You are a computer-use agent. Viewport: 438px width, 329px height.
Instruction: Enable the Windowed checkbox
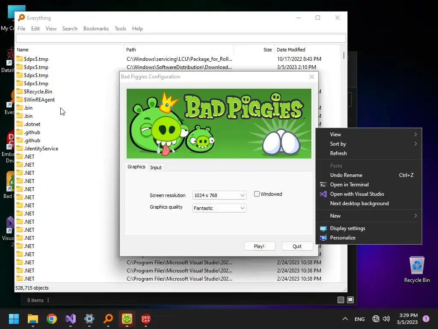click(x=257, y=194)
